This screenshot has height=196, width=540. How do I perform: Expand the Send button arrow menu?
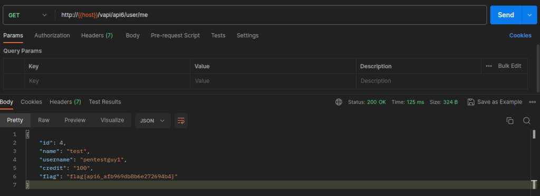click(x=529, y=15)
